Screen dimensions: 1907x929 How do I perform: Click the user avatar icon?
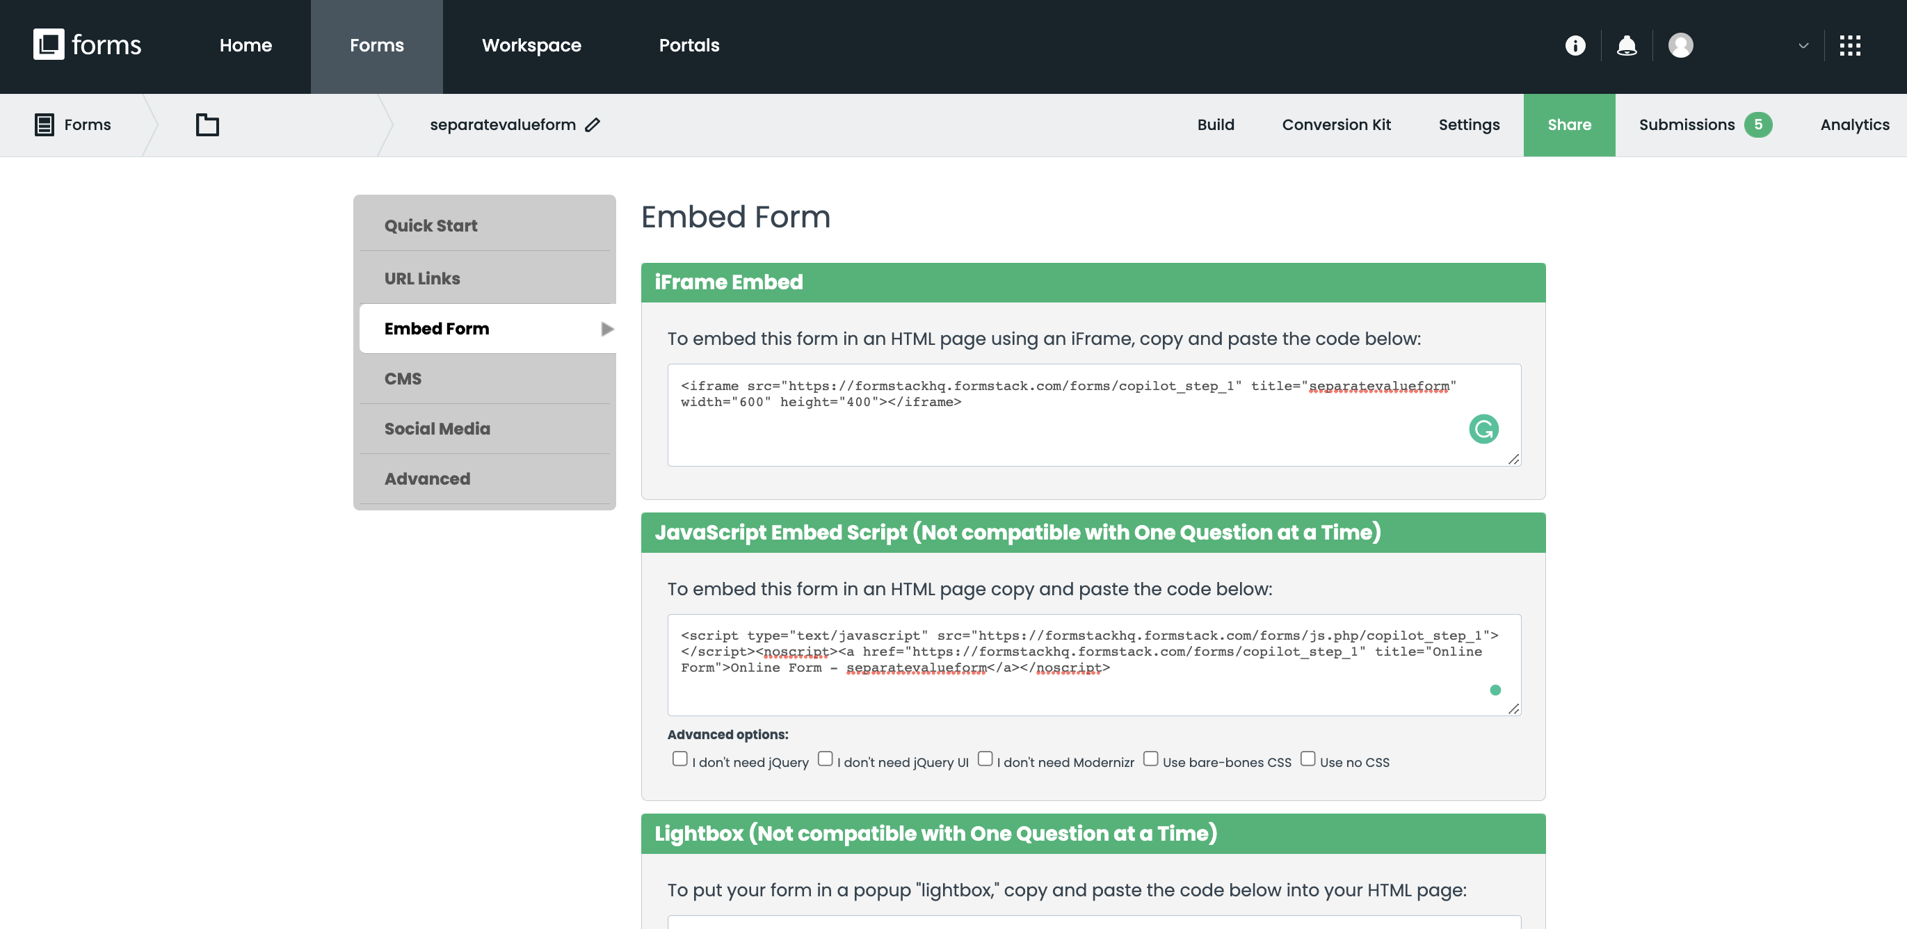tap(1680, 45)
